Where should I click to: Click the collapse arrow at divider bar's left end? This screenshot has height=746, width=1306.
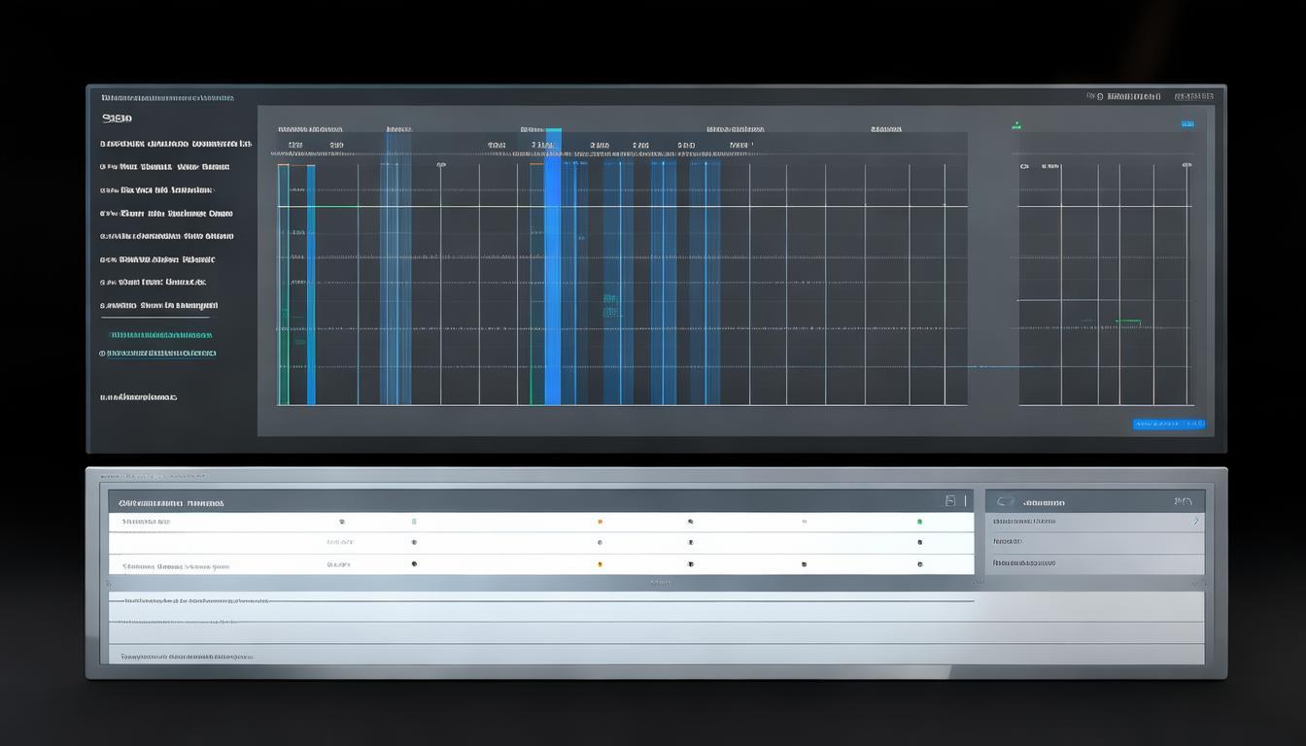[109, 584]
